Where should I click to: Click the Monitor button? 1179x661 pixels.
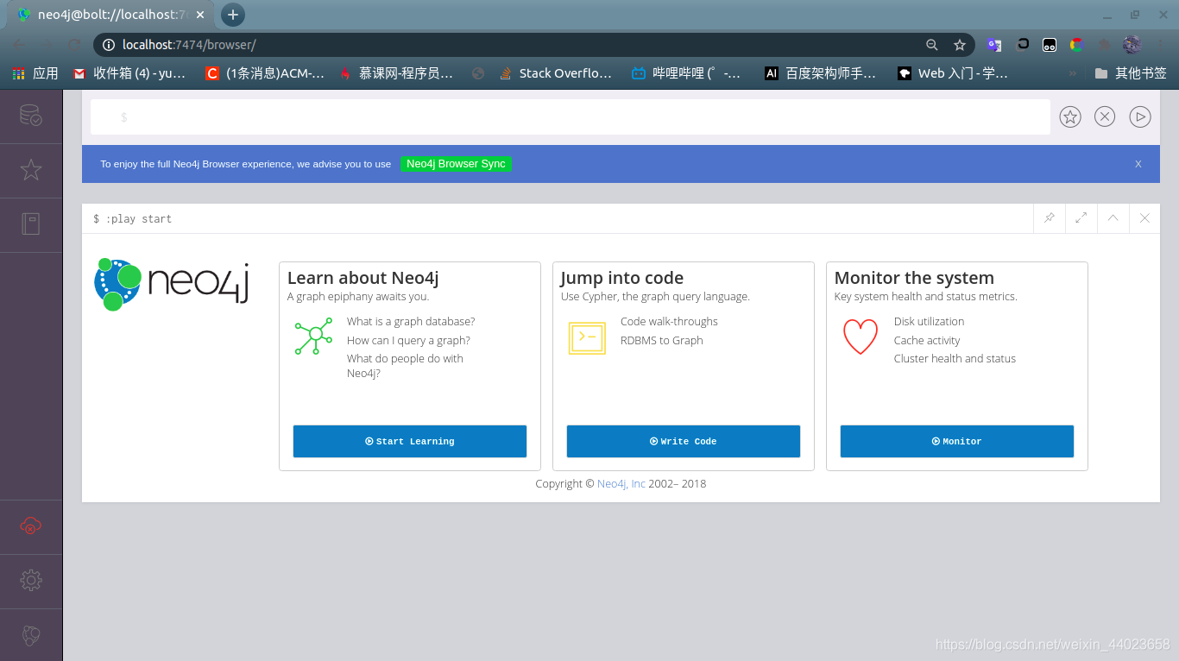(x=957, y=441)
